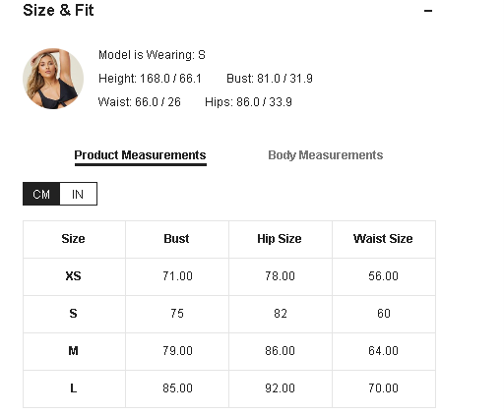Click the Size & Fit heading
The image size is (504, 416).
(58, 10)
